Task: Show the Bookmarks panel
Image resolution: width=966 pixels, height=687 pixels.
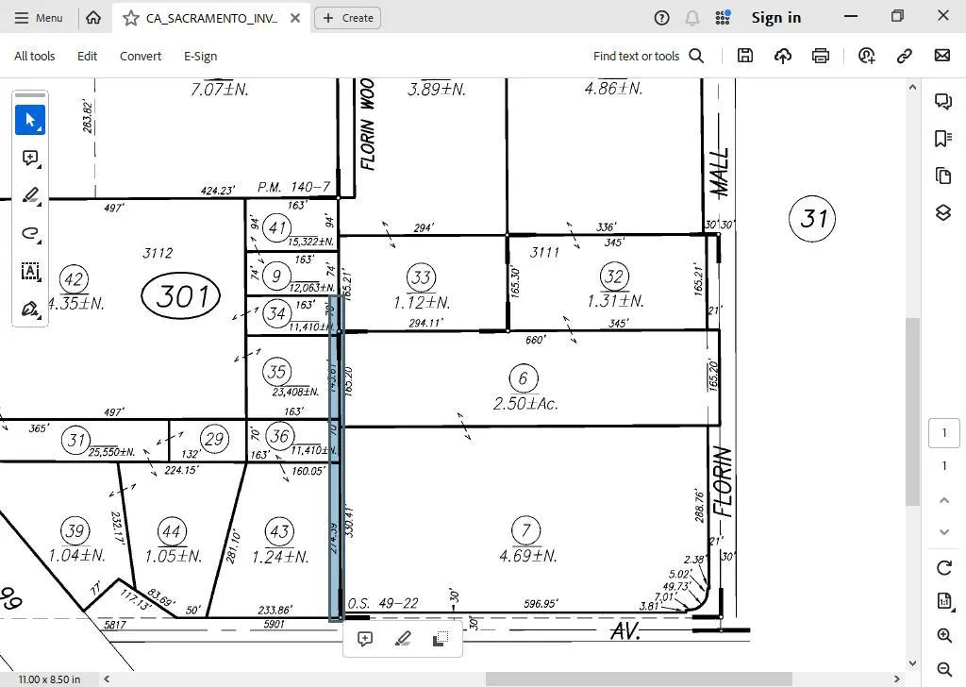Action: tap(942, 139)
